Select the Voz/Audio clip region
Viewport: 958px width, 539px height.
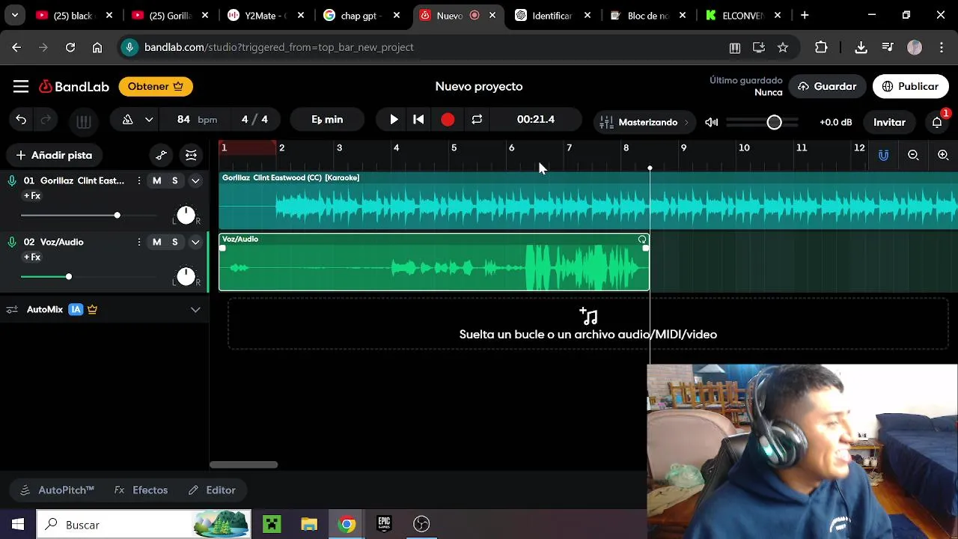[x=434, y=263]
